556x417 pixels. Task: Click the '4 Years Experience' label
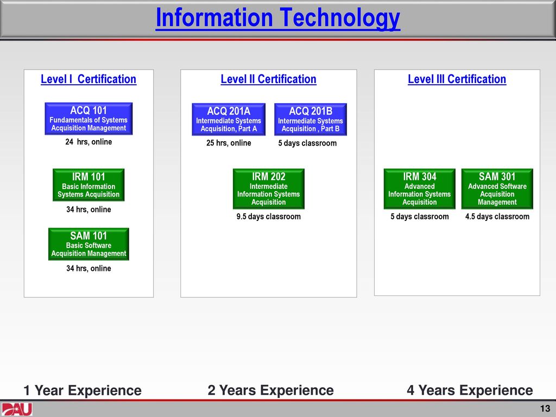click(x=470, y=390)
